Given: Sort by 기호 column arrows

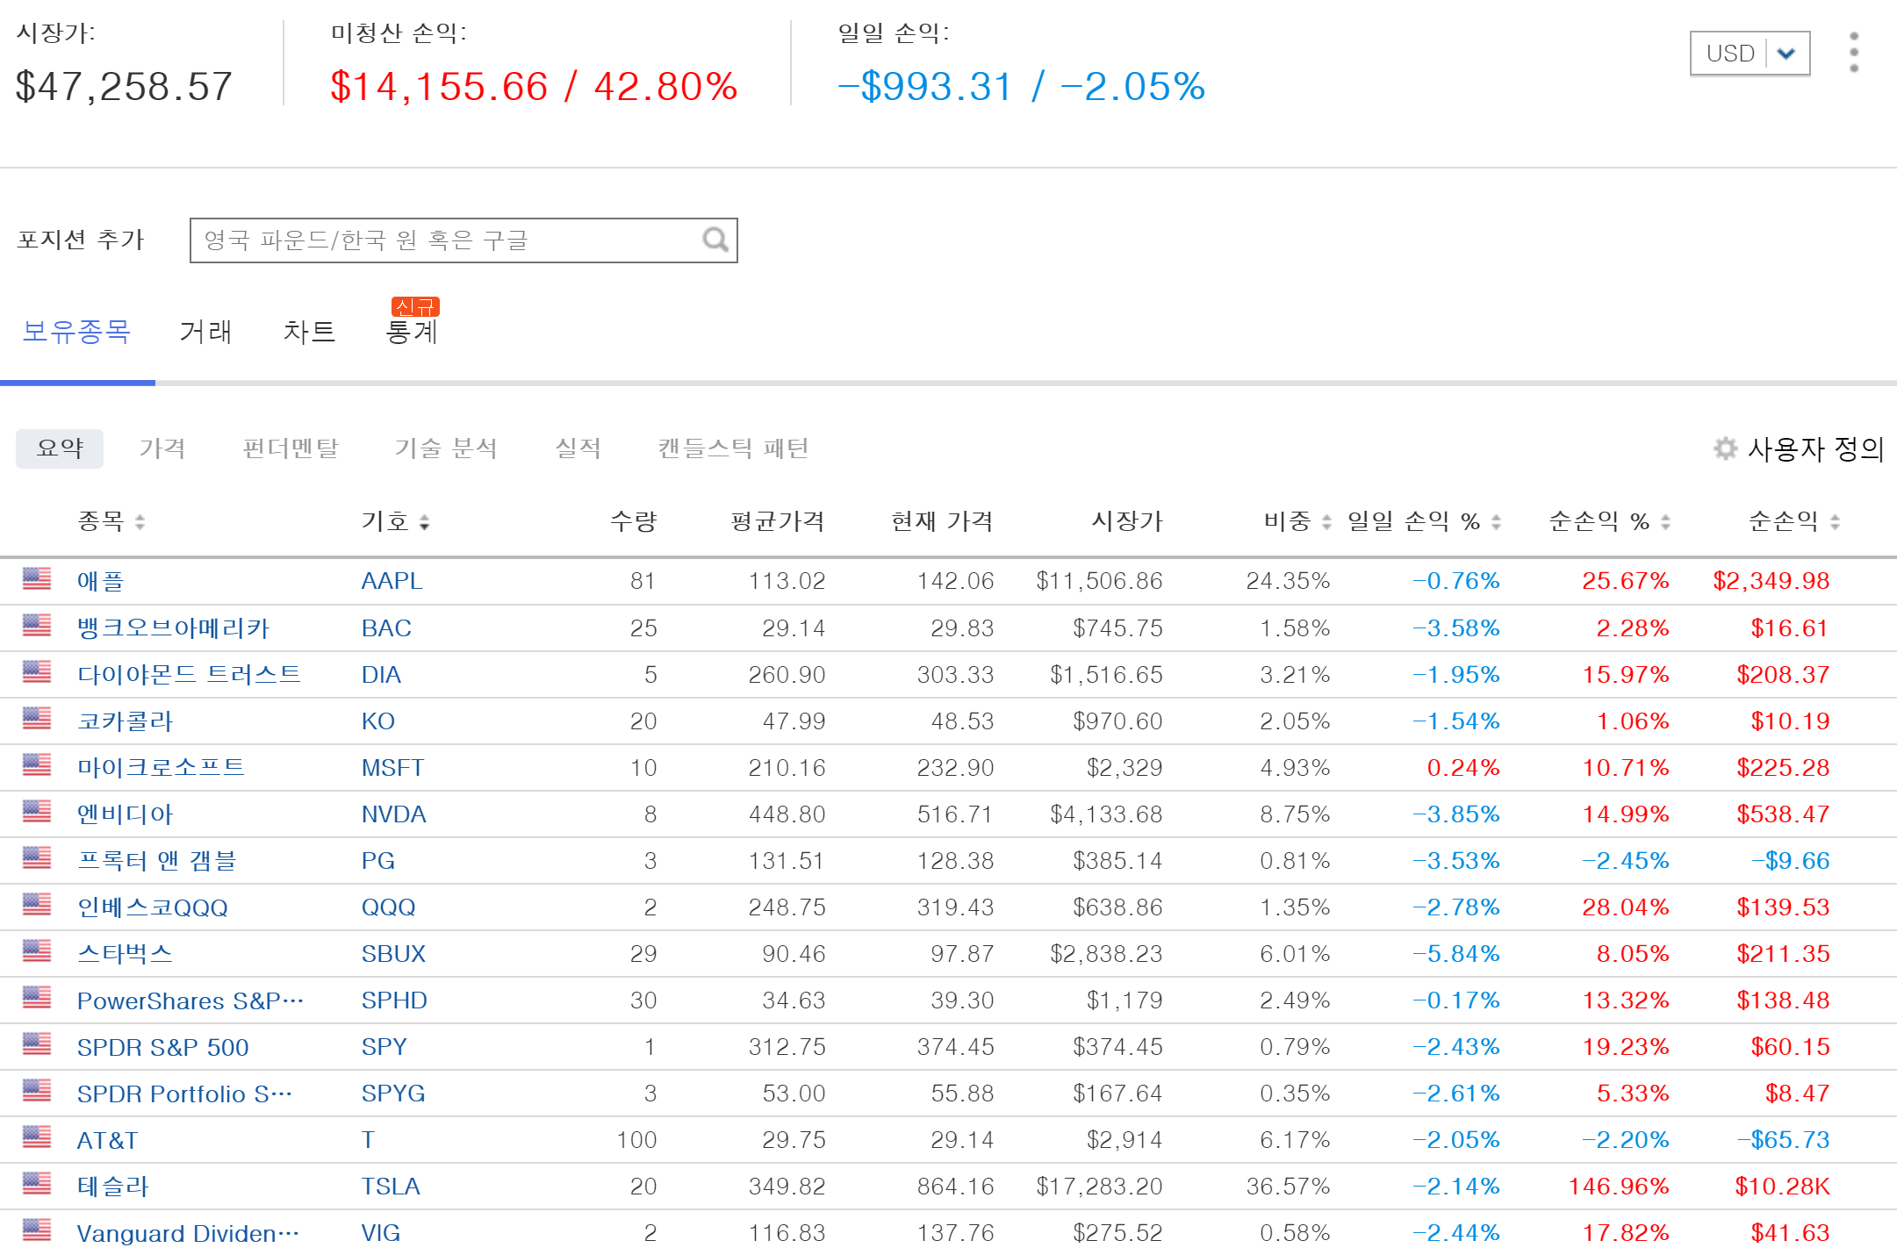Looking at the screenshot, I should point(424,522).
